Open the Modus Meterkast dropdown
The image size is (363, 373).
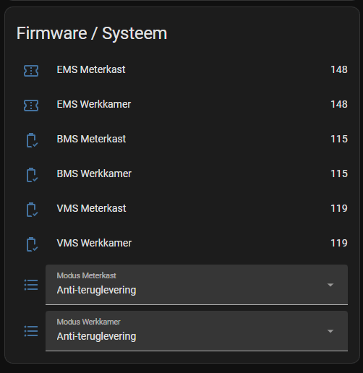197,285
